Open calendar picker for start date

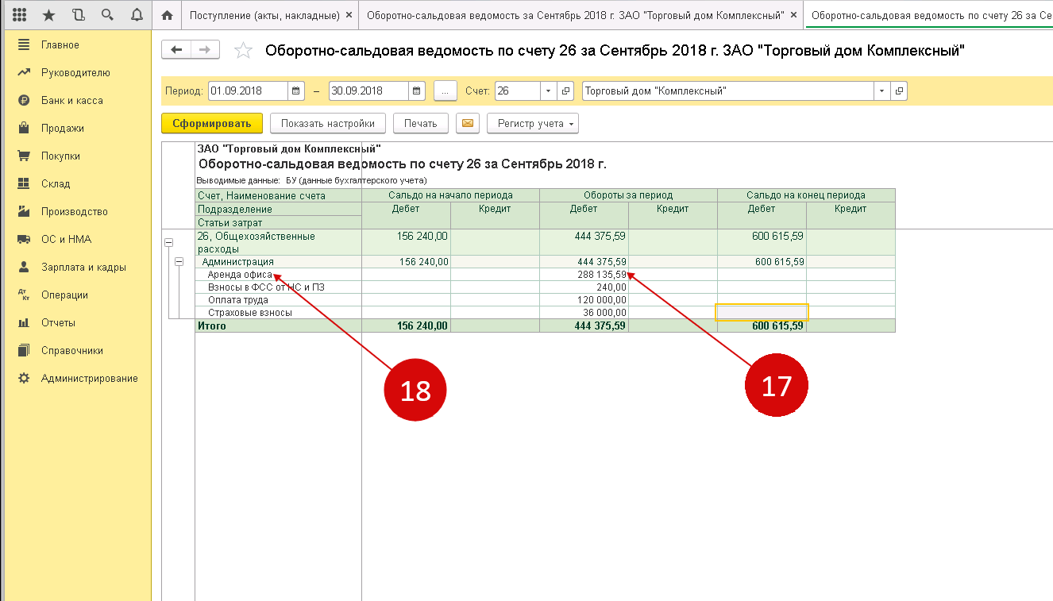(296, 91)
